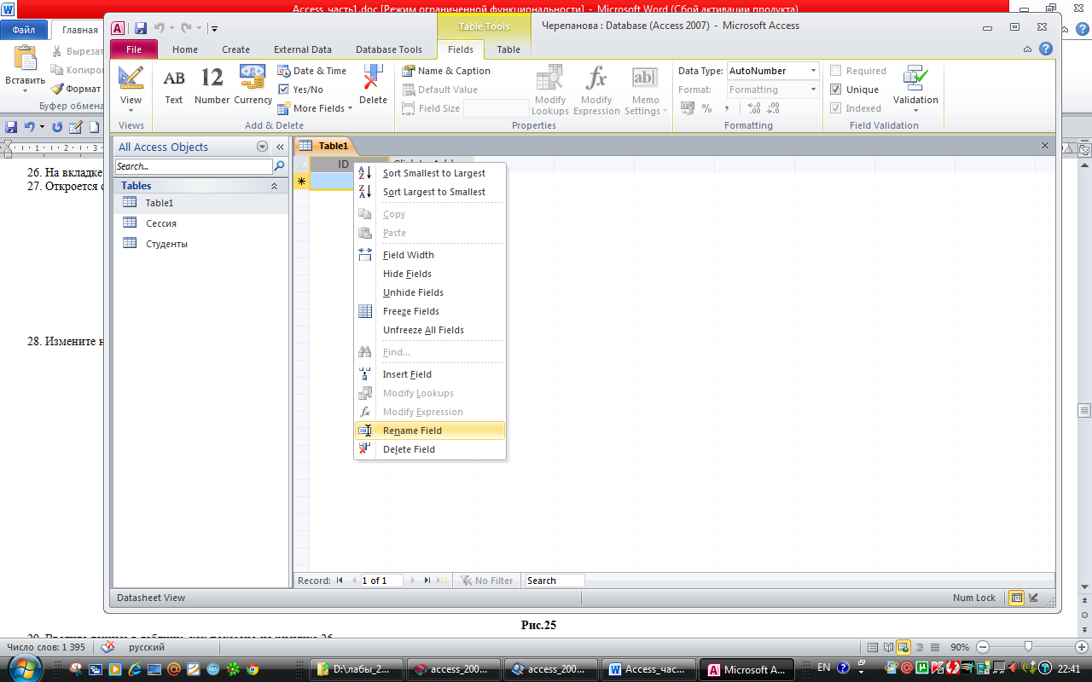
Task: Click Word Save icon in quick toolbar
Action: (x=11, y=127)
